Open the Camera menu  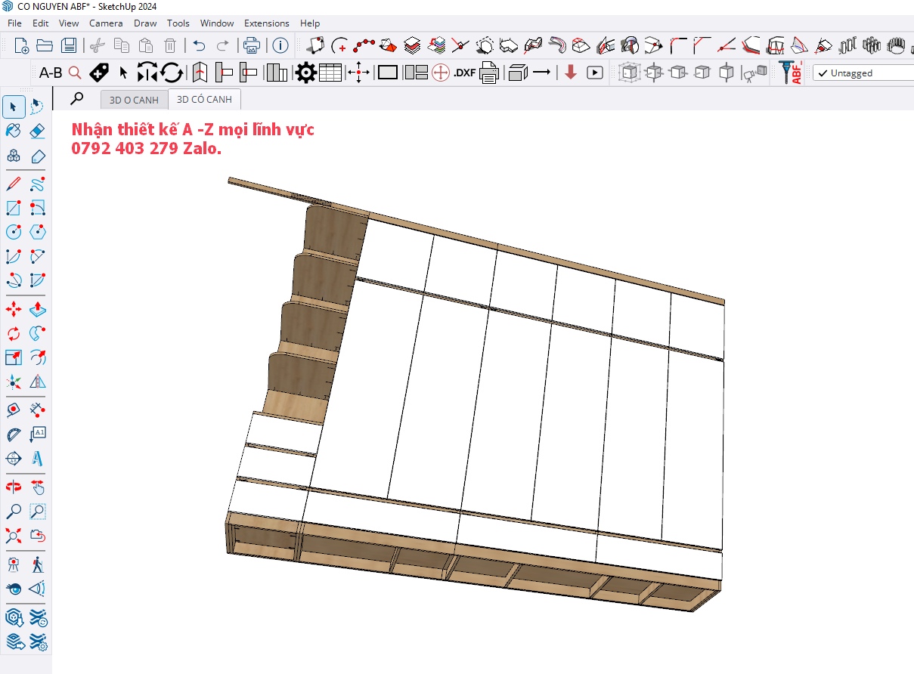tap(106, 23)
